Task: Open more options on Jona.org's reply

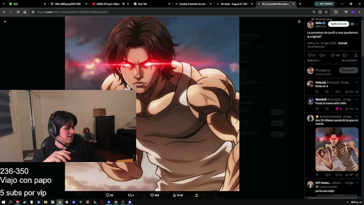Action: (x=357, y=82)
